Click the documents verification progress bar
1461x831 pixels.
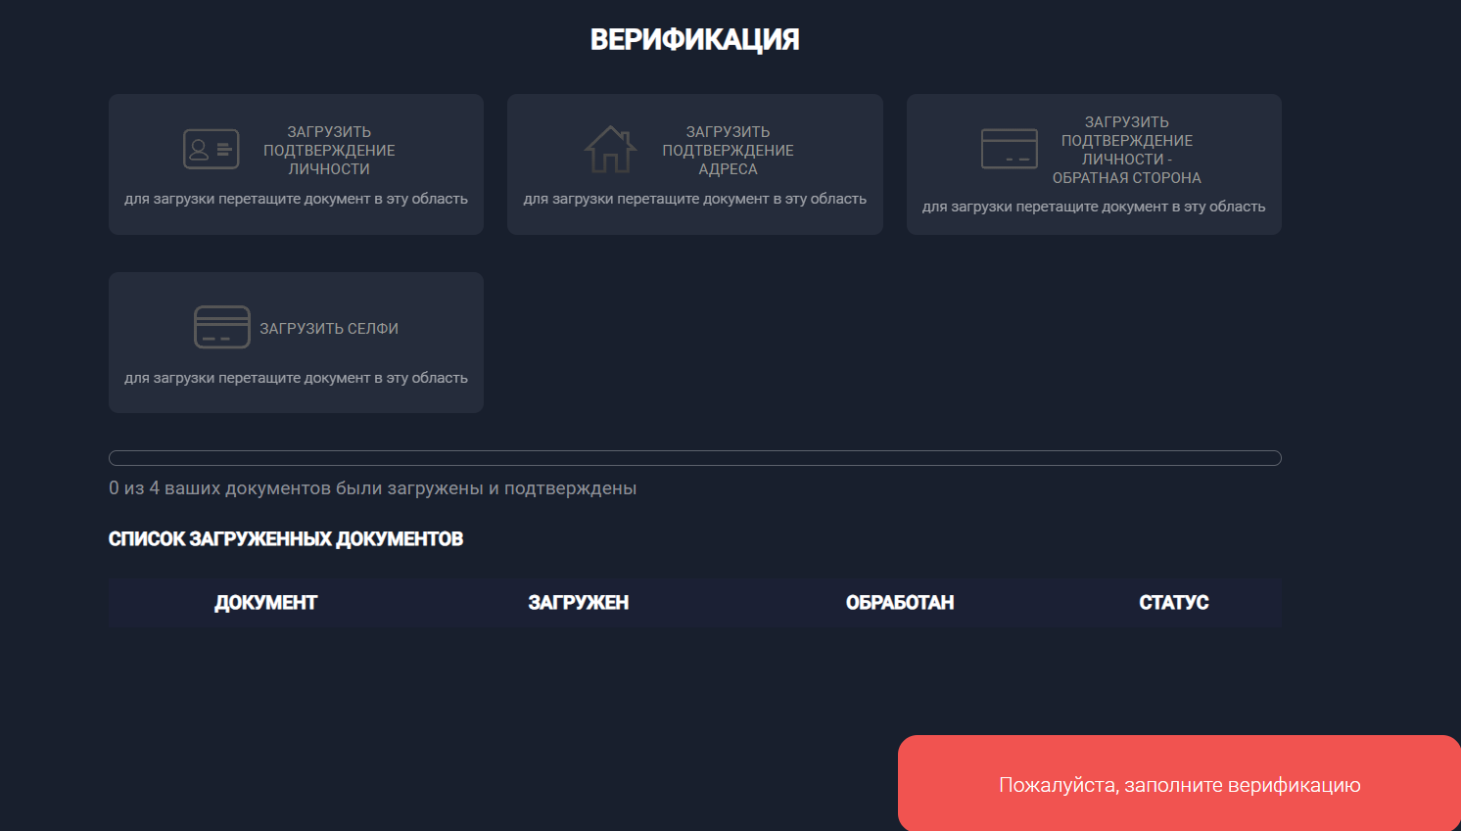pyautogui.click(x=695, y=458)
